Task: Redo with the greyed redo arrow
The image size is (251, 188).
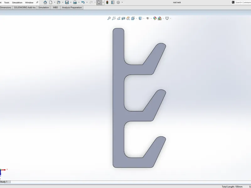Action: [91, 3]
